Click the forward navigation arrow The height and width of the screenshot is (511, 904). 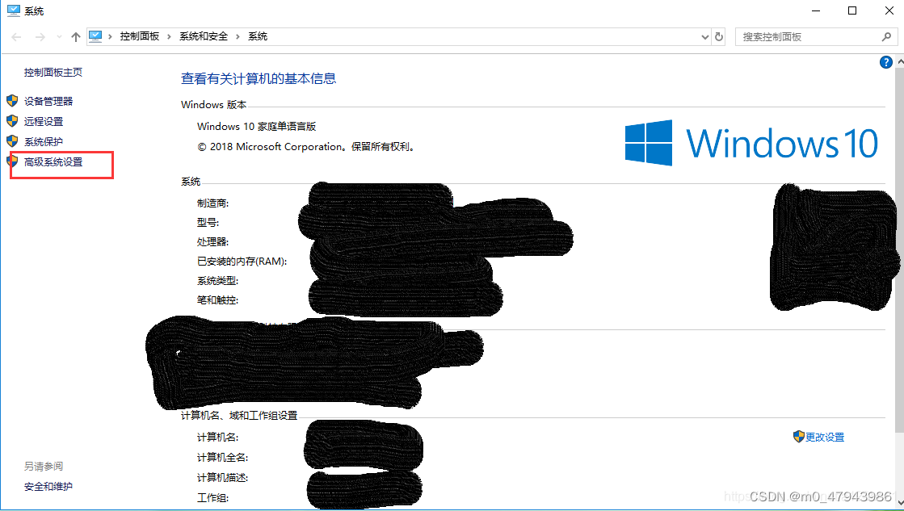click(40, 37)
